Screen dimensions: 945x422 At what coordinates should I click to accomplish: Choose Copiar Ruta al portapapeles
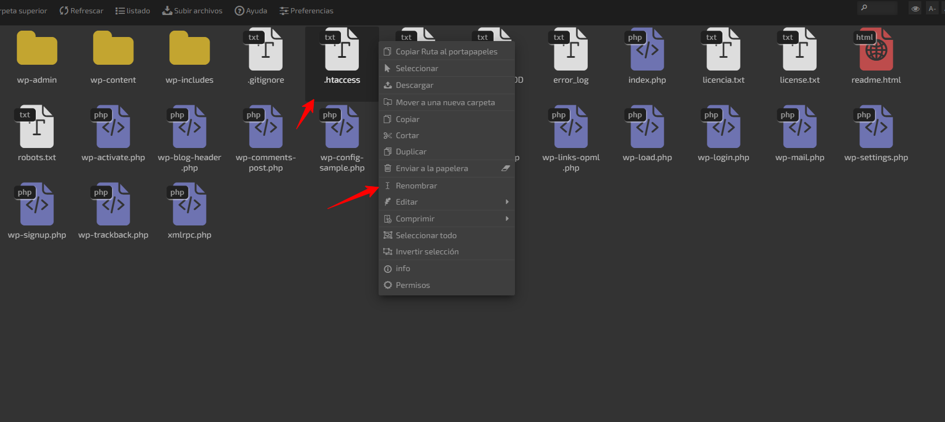[446, 51]
